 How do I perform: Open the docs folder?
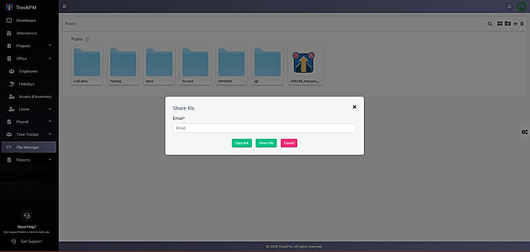159,65
